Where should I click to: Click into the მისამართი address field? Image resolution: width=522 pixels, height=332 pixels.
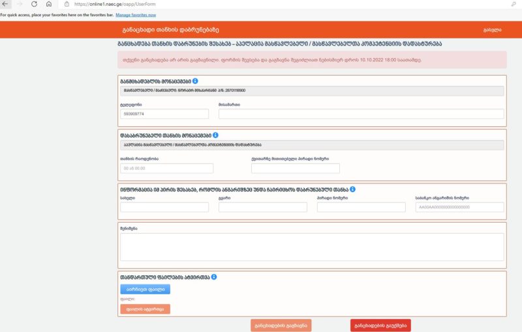[361, 114]
